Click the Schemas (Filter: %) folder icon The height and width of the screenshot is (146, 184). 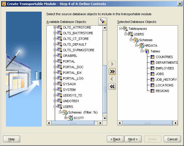[x=65, y=112]
